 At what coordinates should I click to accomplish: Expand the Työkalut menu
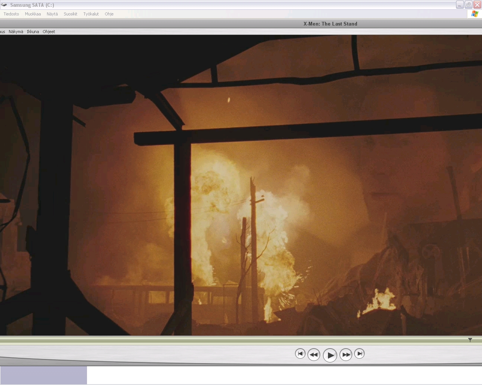91,14
